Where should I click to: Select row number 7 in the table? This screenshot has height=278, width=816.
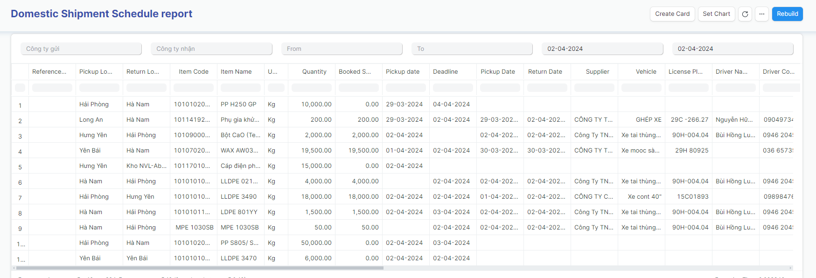20,198
